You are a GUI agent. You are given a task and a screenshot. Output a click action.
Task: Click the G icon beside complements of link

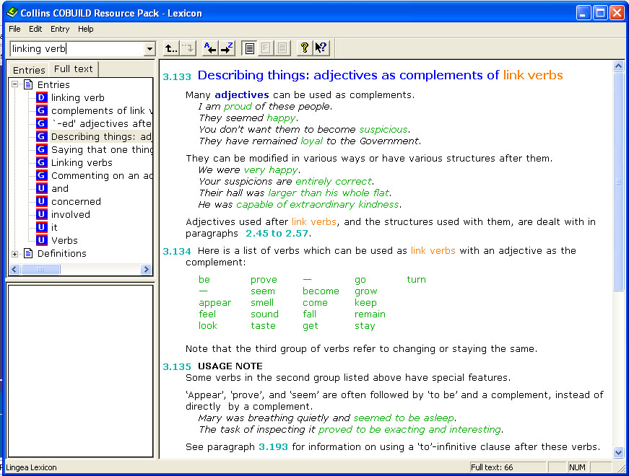(42, 110)
